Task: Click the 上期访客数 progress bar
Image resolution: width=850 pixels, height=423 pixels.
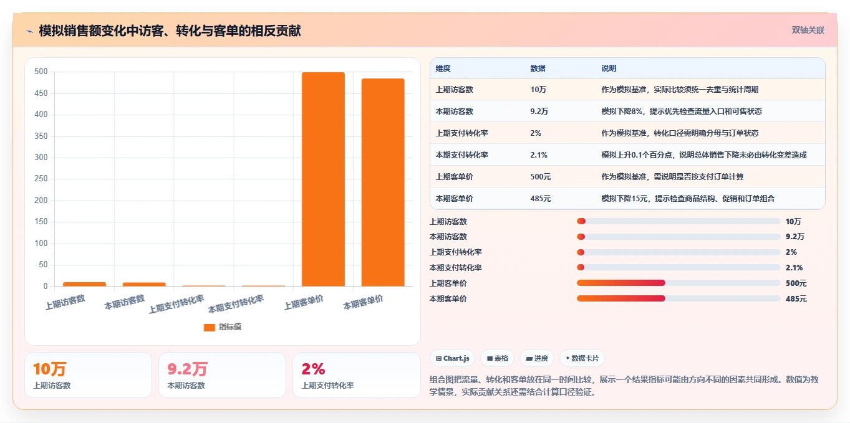Action: tap(679, 221)
